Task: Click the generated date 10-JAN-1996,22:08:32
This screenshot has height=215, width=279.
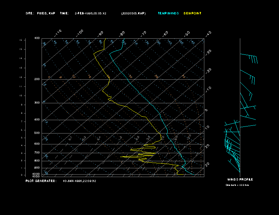Action: (x=80, y=181)
